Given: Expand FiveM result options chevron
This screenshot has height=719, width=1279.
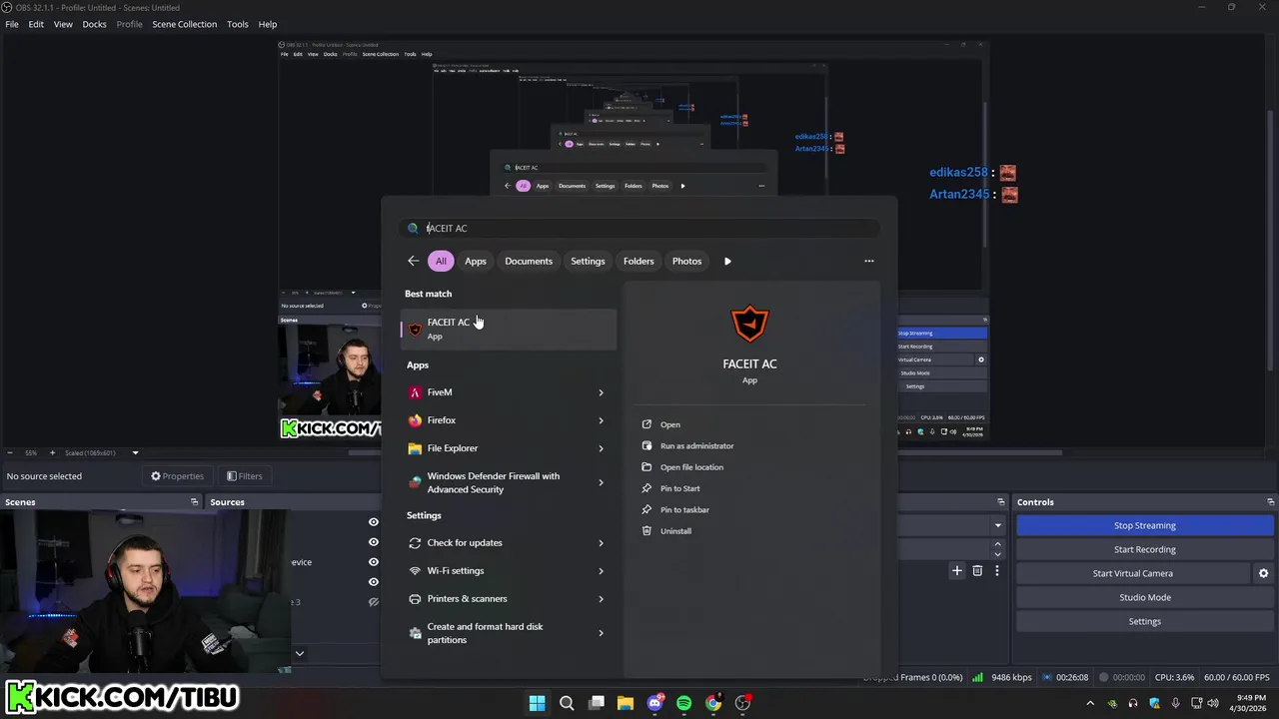Looking at the screenshot, I should point(601,392).
